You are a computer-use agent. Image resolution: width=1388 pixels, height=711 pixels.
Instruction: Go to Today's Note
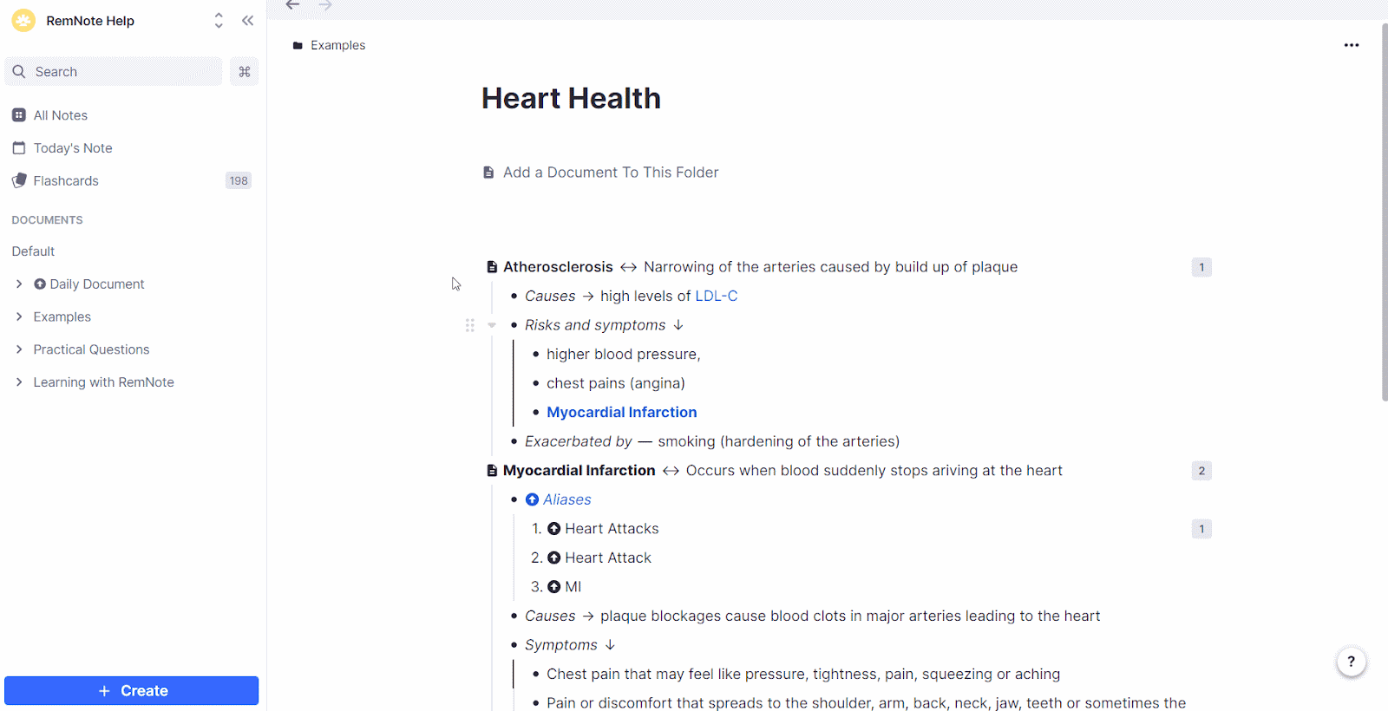[72, 148]
